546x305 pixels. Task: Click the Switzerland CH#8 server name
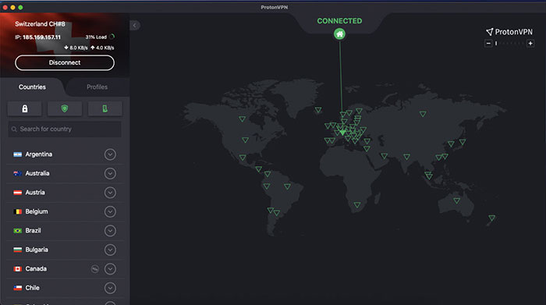click(40, 24)
